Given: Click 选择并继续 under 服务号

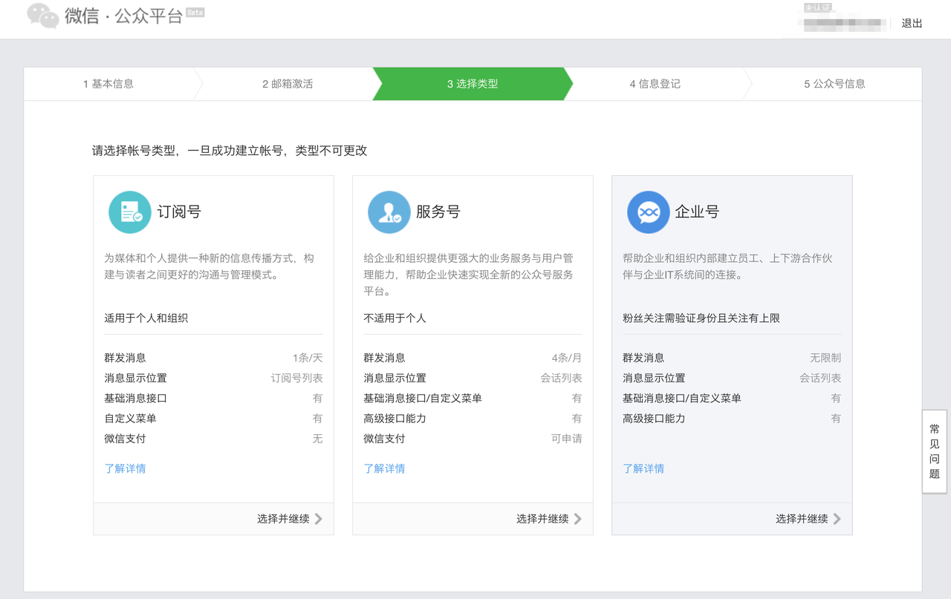Looking at the screenshot, I should click(x=542, y=519).
